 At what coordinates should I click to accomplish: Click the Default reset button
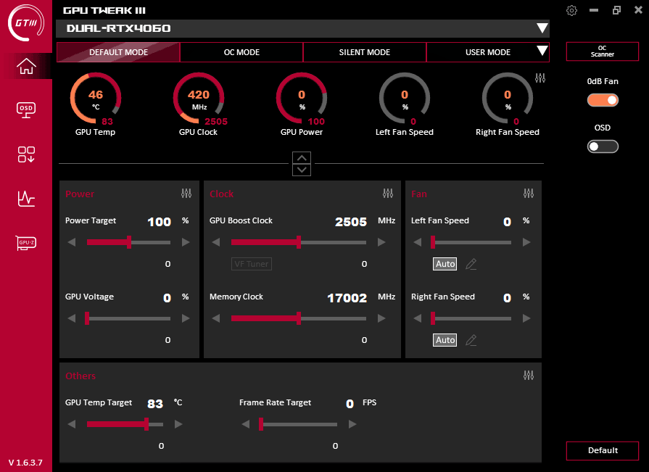coord(603,450)
